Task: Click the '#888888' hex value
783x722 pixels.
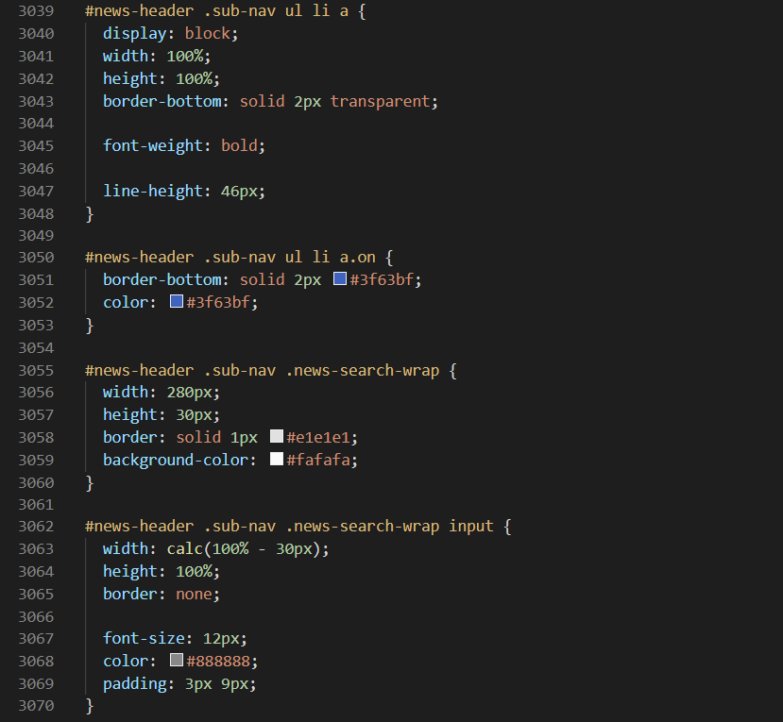Action: coord(218,662)
